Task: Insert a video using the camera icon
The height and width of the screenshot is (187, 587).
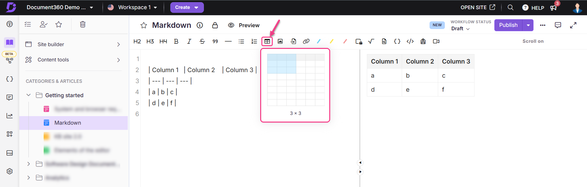Action: click(436, 42)
